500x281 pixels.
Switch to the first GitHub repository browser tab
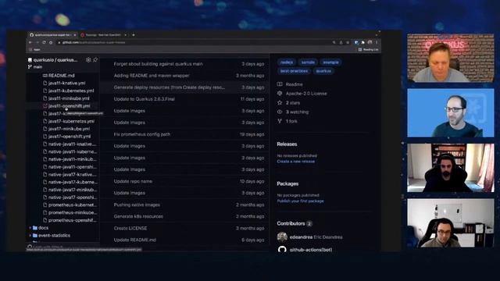coord(52,34)
